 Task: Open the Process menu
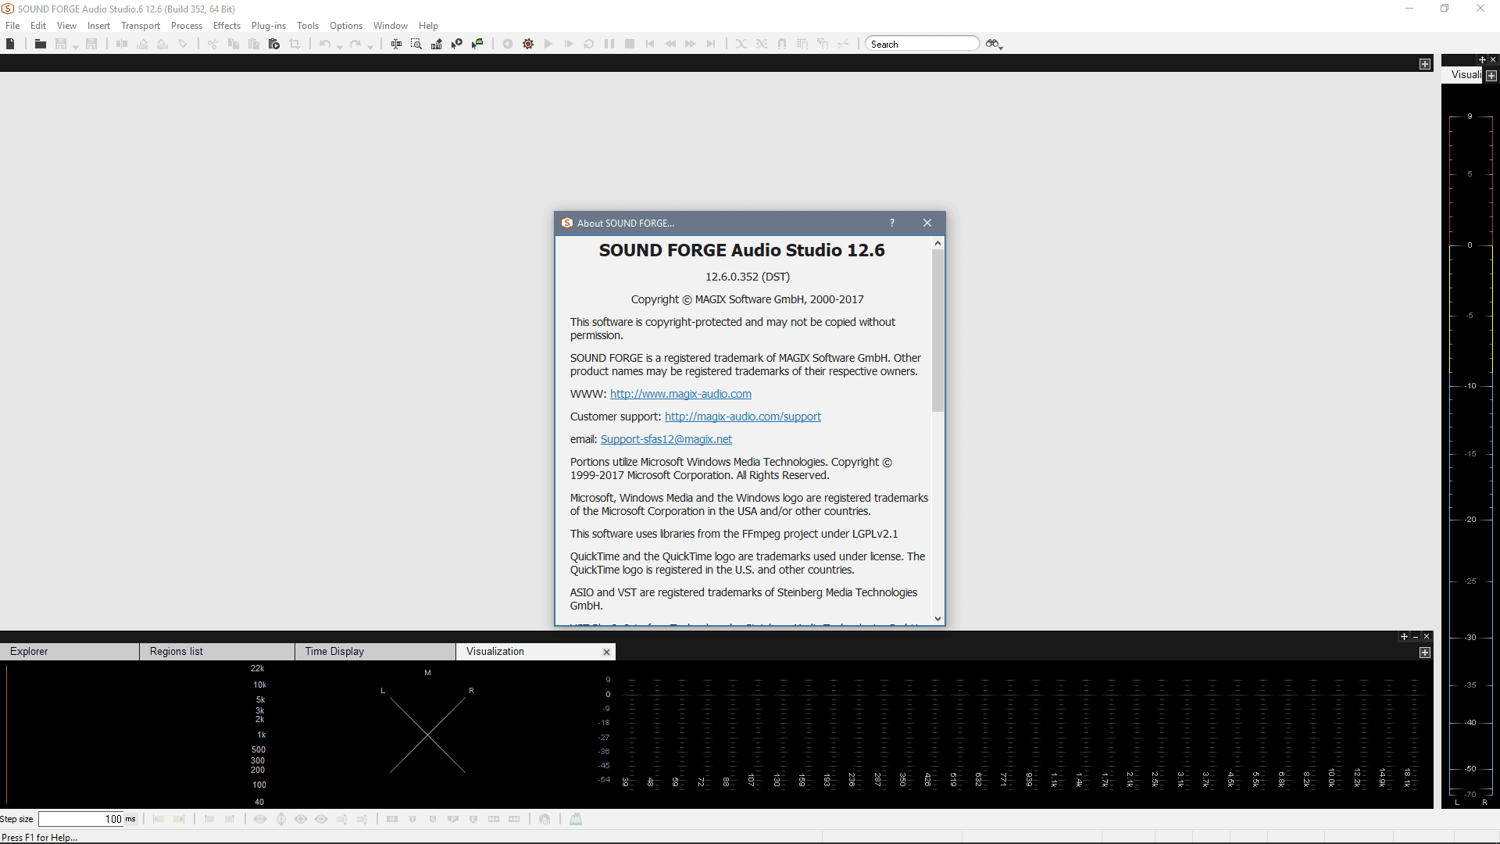click(x=187, y=26)
